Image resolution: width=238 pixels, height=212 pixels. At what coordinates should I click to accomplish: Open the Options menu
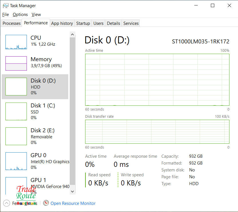click(20, 15)
